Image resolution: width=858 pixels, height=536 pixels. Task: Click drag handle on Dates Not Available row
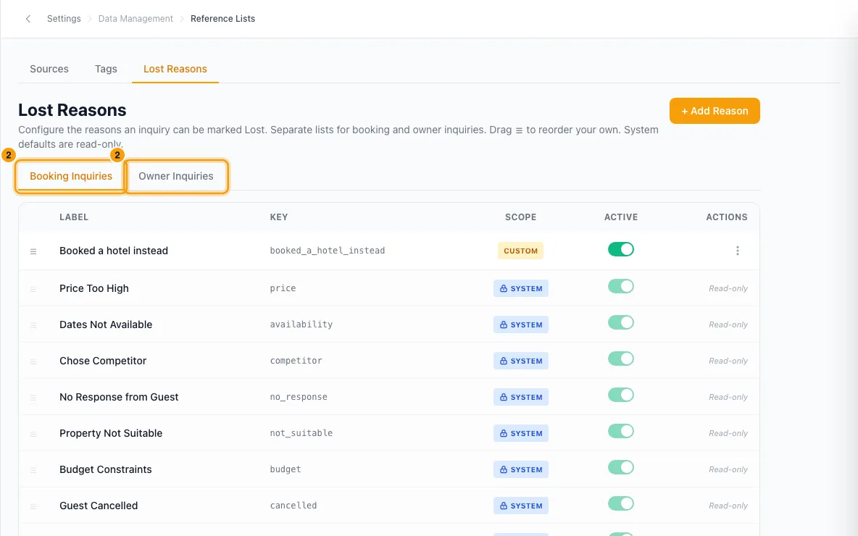click(x=33, y=325)
